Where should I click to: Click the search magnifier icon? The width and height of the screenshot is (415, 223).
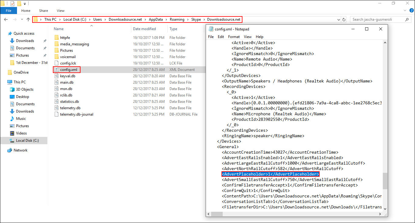pyautogui.click(x=407, y=19)
